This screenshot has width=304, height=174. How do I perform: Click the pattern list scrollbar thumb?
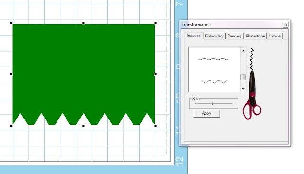pos(243,77)
